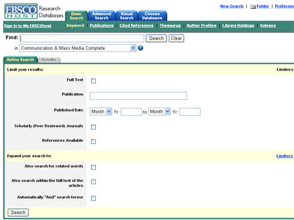Click the ending Yr field
This screenshot has width=294, height=220.
[190, 112]
